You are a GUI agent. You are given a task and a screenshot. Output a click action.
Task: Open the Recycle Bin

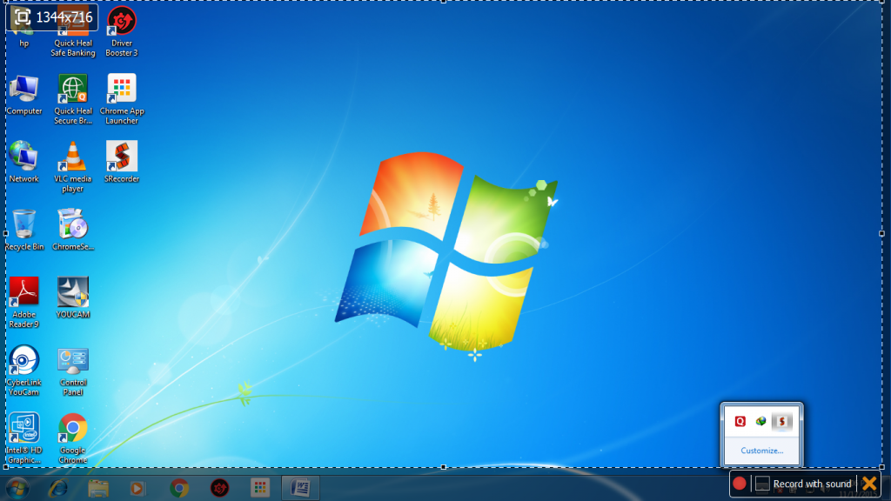tap(23, 230)
